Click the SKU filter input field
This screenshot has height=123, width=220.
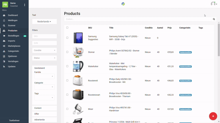point(44,36)
